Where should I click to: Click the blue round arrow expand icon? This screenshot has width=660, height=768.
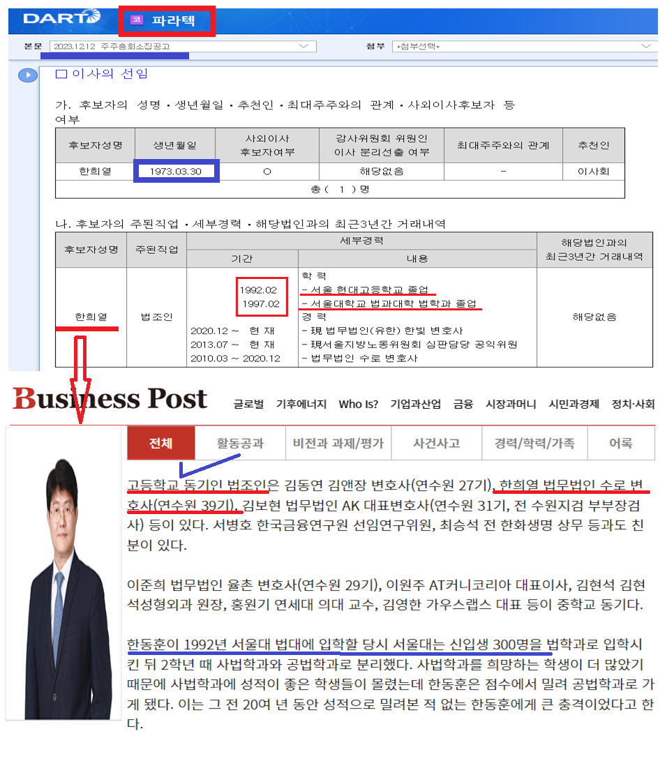tap(28, 75)
